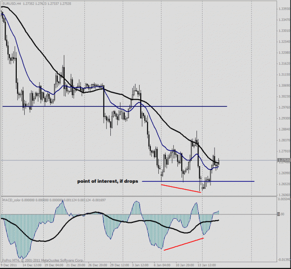Click the 19 Dec 04:00 time label
The image size is (291, 269).
[x=54, y=265]
